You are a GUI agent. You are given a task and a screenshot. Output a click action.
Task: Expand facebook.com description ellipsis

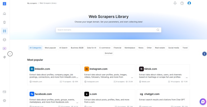(x=77, y=103)
